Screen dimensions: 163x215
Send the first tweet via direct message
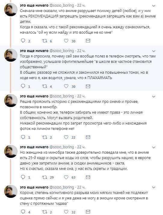coord(88,41)
